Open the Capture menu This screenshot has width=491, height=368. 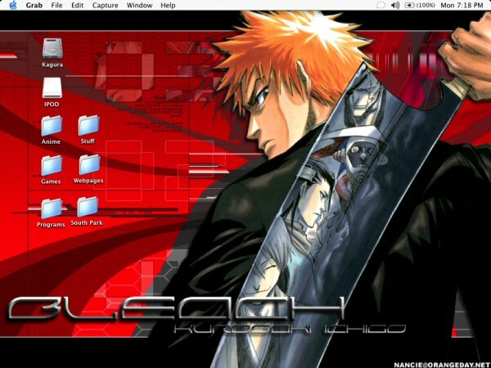(106, 6)
